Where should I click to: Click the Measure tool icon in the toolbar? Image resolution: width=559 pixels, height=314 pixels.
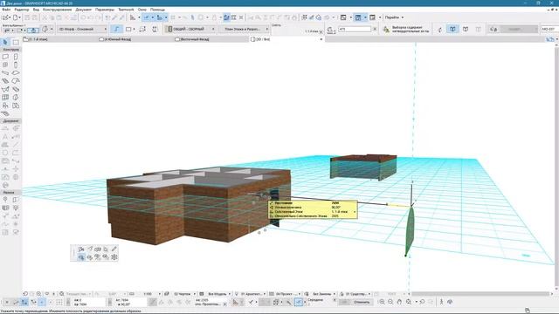click(x=133, y=17)
